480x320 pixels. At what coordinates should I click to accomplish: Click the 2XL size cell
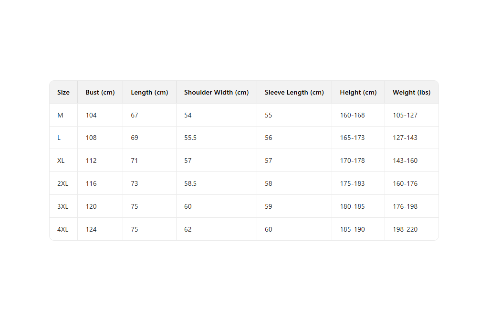pos(63,183)
